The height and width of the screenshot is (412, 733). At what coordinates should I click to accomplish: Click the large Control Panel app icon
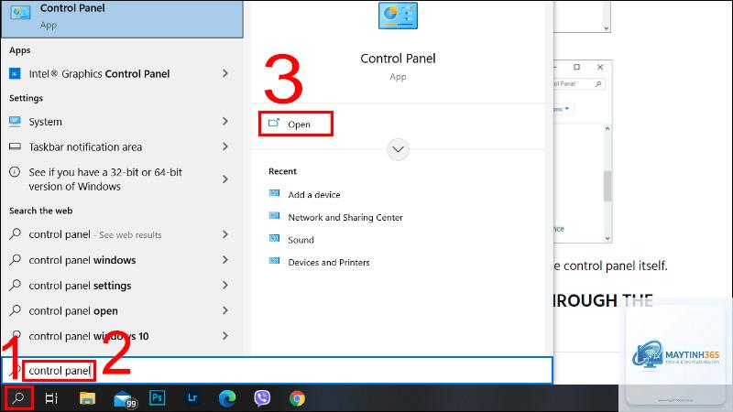pyautogui.click(x=398, y=15)
